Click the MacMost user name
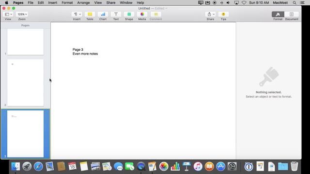310x174 pixels. click(x=280, y=2)
